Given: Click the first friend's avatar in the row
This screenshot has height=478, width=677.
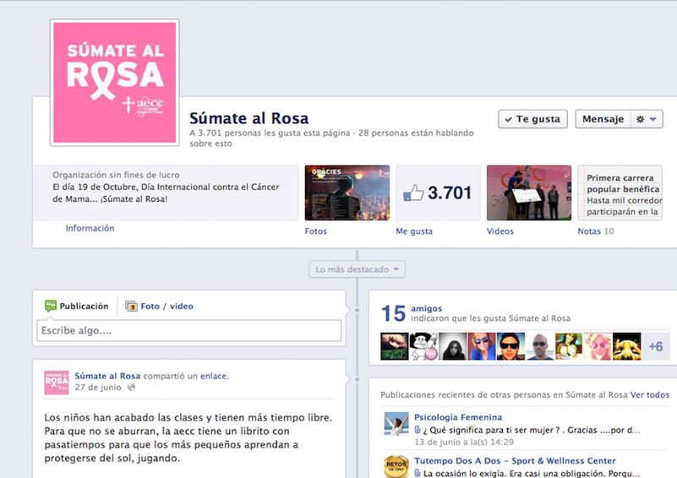Looking at the screenshot, I should point(395,346).
